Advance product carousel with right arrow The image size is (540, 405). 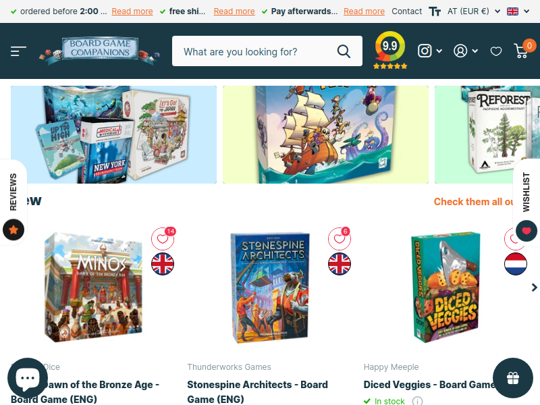tap(534, 288)
